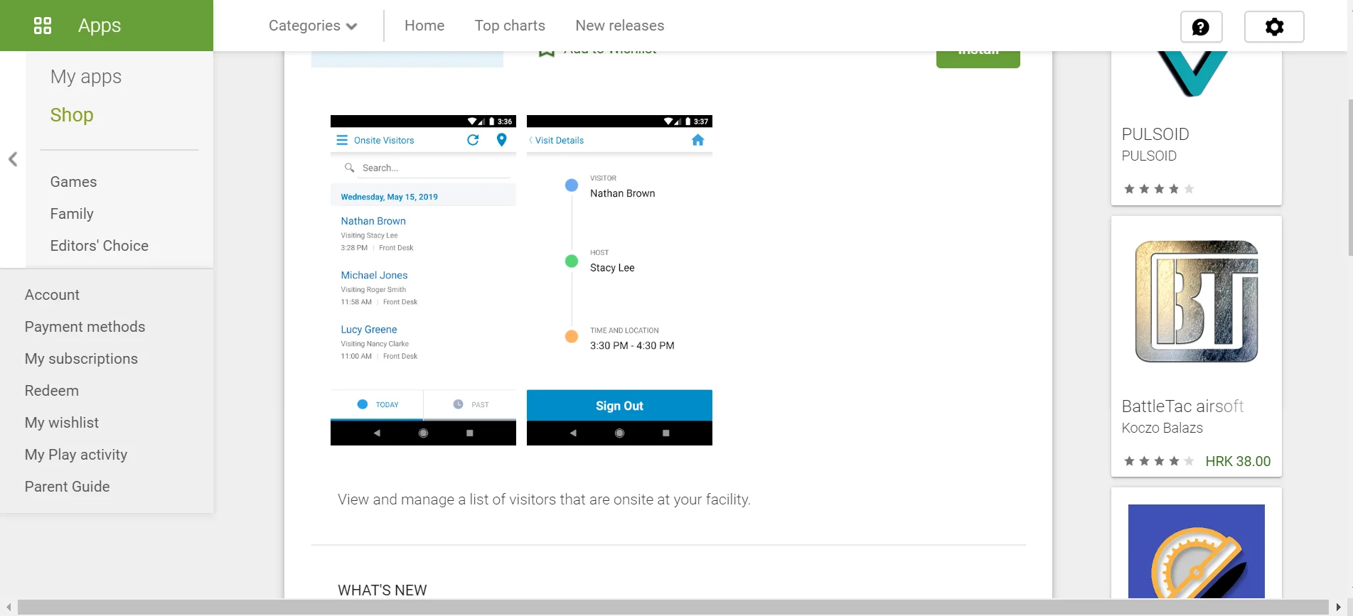
Task: Select Shop in sidebar
Action: (72, 115)
